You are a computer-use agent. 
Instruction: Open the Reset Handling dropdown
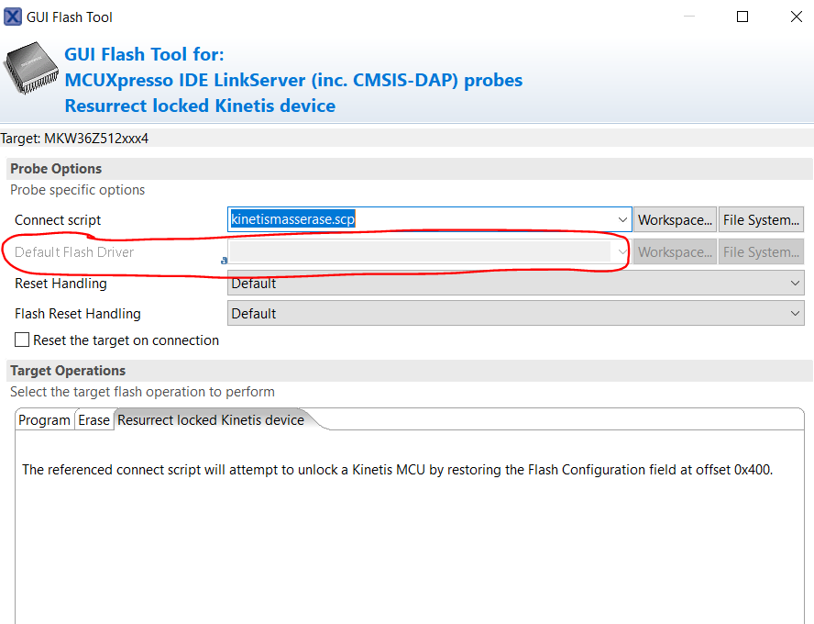pos(515,284)
